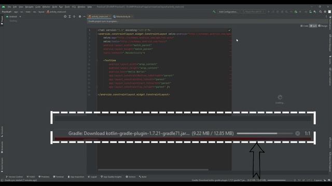Open the Tools menu
The image size is (332, 186).
point(67,7)
